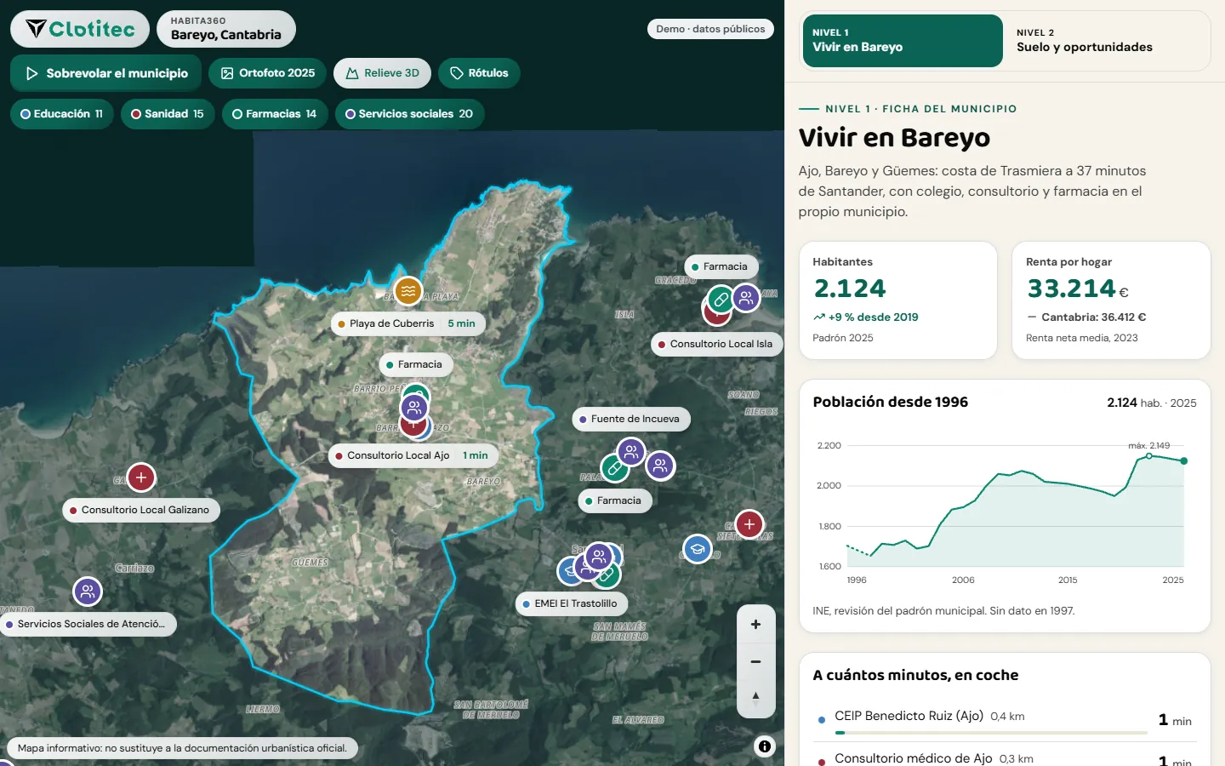Click Consultorio Local Galizano red cross marker
This screenshot has height=766, width=1225.
click(141, 477)
